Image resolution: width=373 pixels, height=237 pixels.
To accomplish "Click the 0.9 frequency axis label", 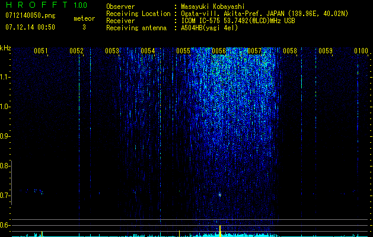I will (5, 136).
